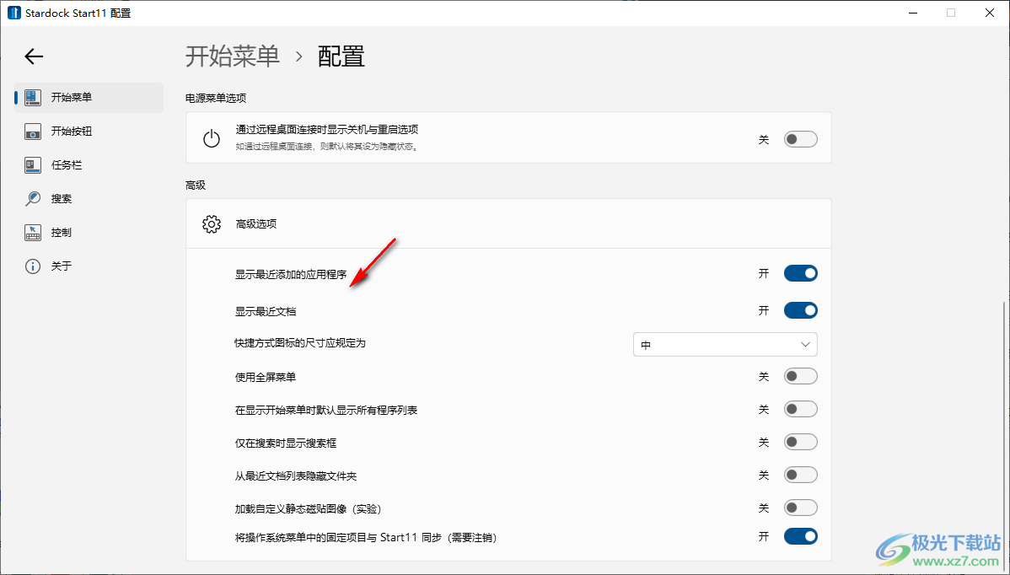The width and height of the screenshot is (1010, 575).
Task: Click the 高级选项 settings row
Action: (506, 223)
